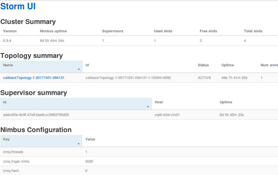Screen dimensions: 278x175
Task: Select supervisor id addcdf5e-9c8f-47e8-bee6-cc9963795d05
Action: (x=36, y=115)
